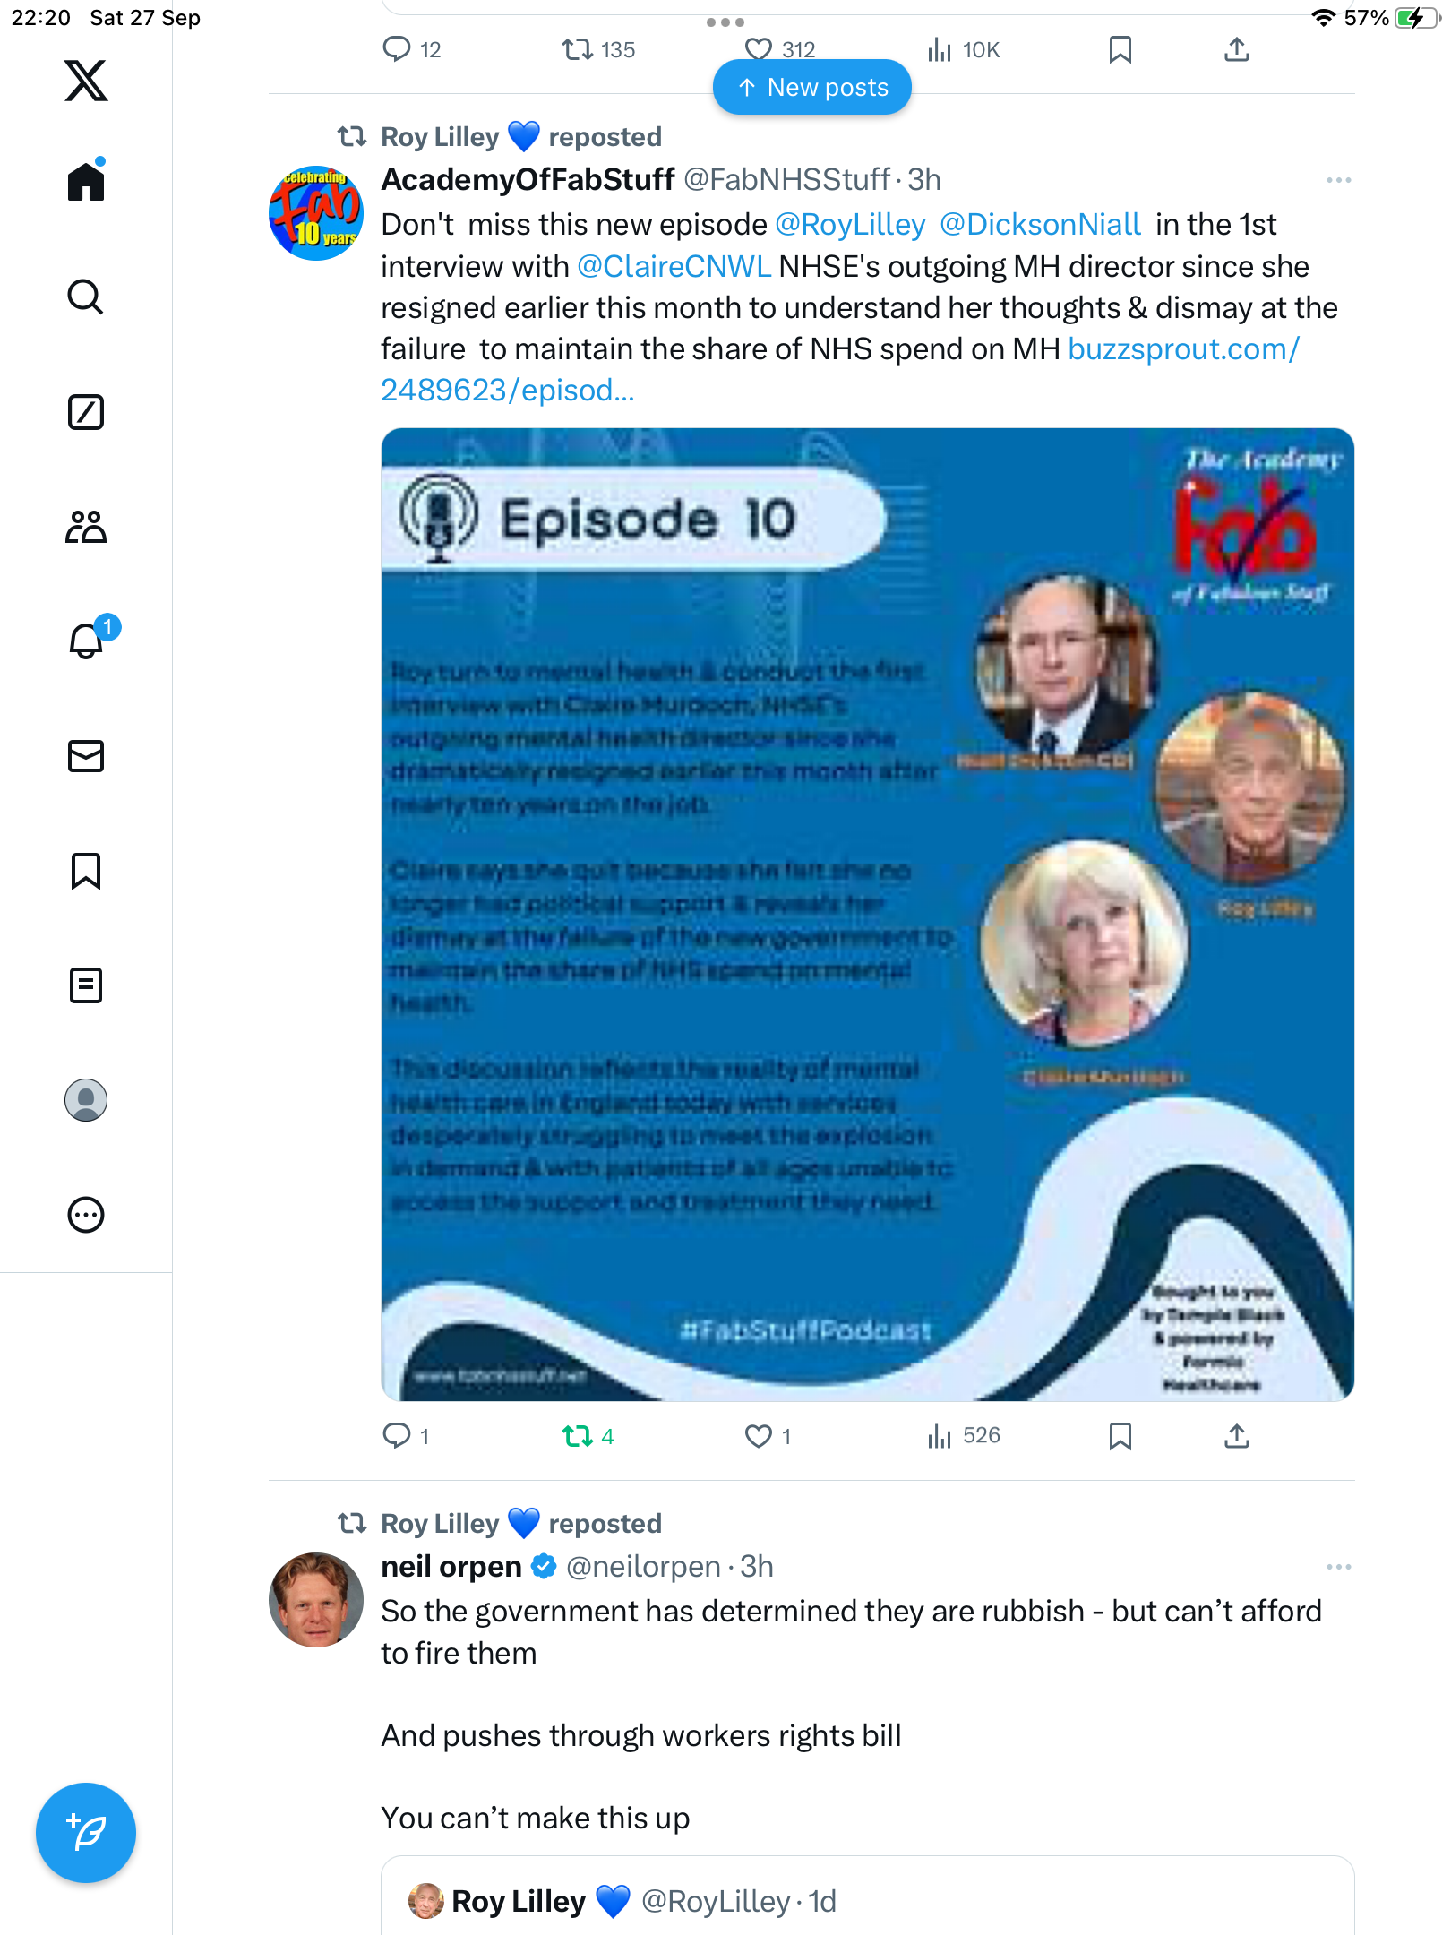Open more options for neil orpen post

point(1338,1567)
